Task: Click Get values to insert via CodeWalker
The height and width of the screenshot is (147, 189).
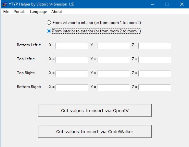Action: (95, 131)
